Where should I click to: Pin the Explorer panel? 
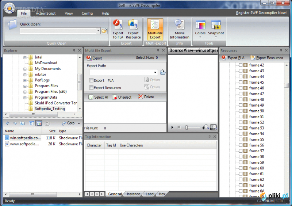pyautogui.click(x=74, y=50)
